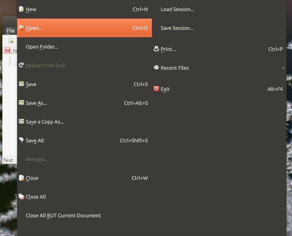Click the Close All documents icon
Viewport: 292px width, 236px height.
(x=22, y=196)
